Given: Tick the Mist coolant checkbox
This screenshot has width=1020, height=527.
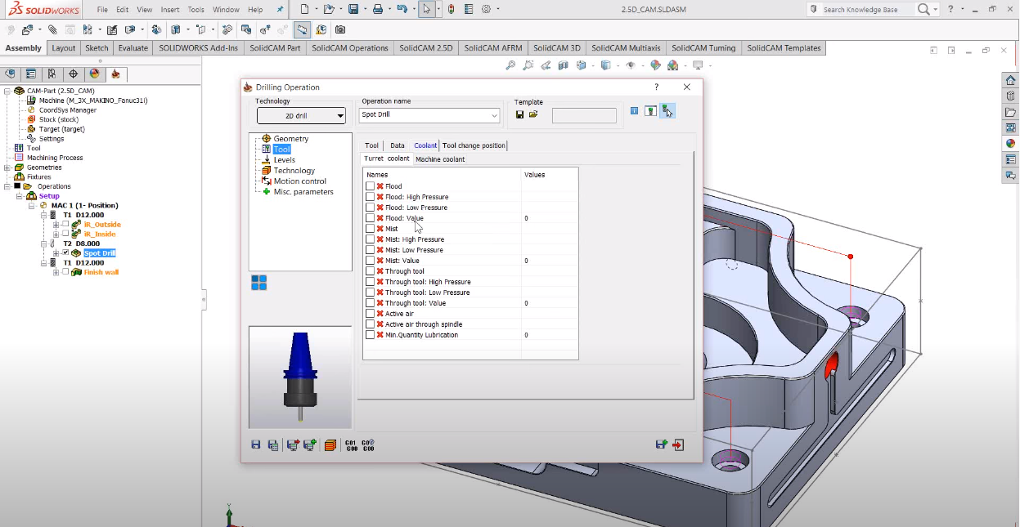Looking at the screenshot, I should pyautogui.click(x=371, y=229).
